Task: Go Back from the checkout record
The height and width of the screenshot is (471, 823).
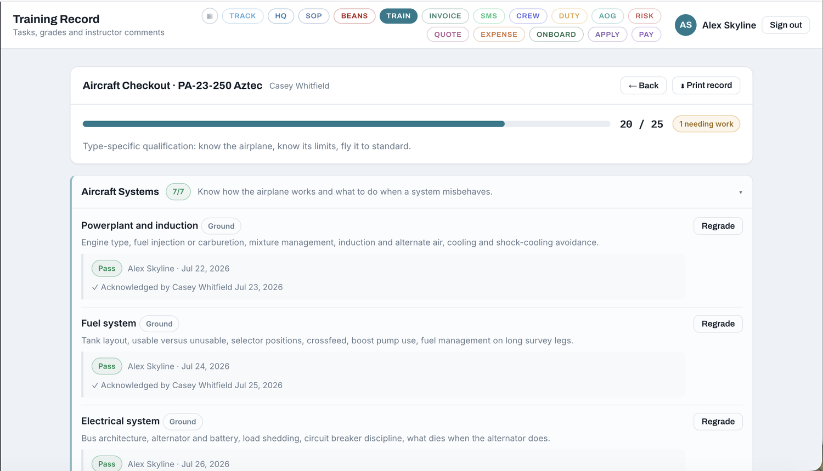Action: (x=643, y=86)
